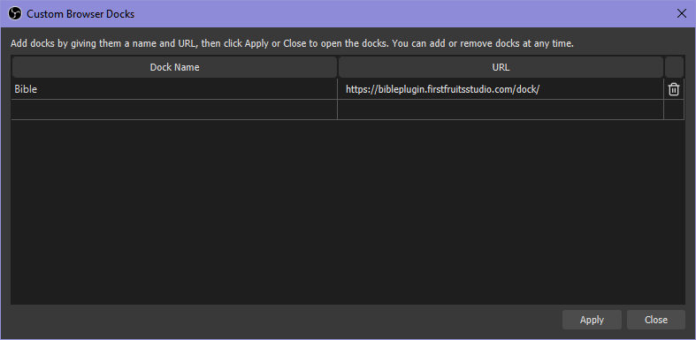Close the dialog using the Close button
This screenshot has width=696, height=340.
[x=656, y=320]
